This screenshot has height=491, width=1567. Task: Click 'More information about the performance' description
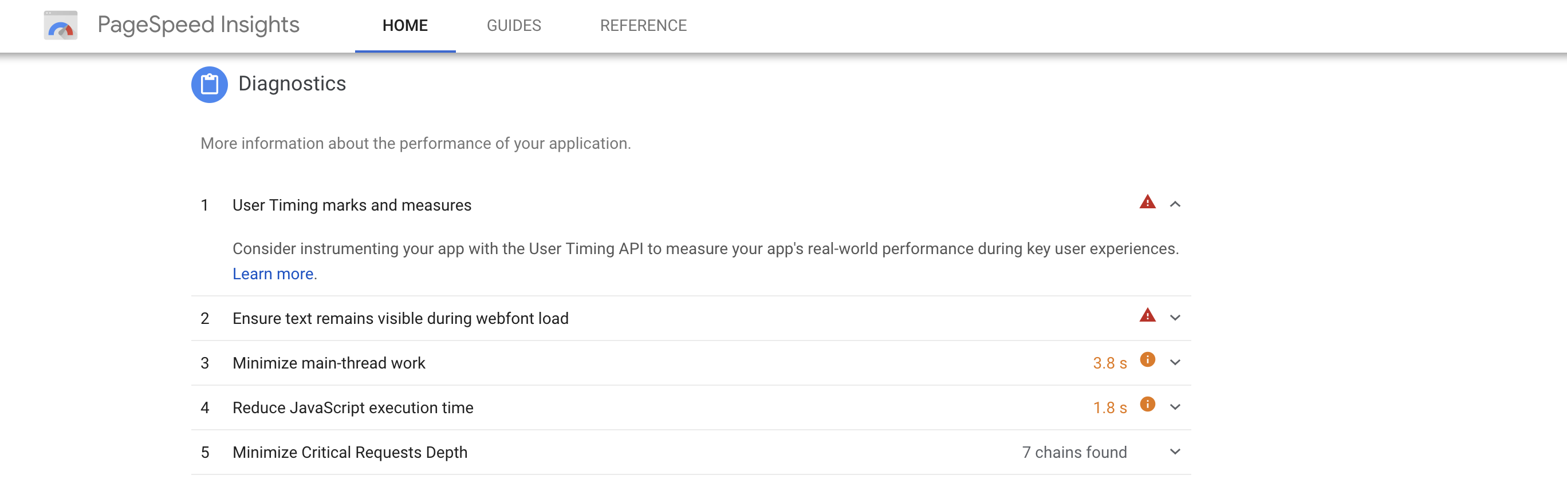[415, 144]
